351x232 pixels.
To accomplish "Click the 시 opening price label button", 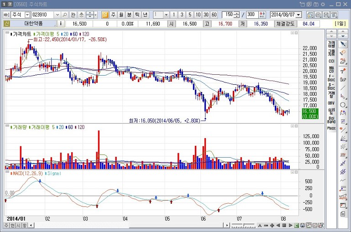I will pos(171,24).
